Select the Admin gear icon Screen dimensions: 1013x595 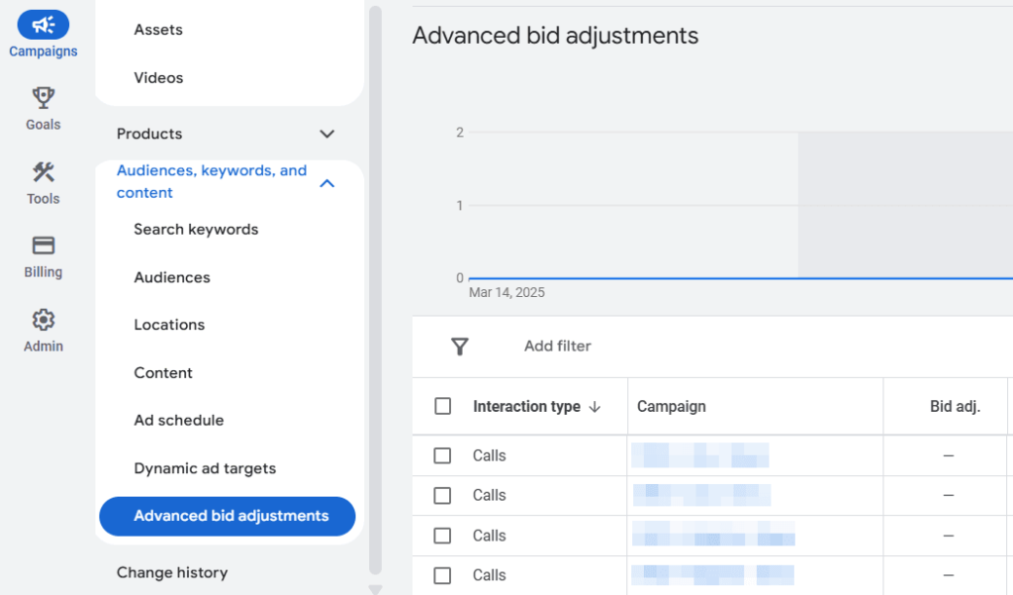tap(43, 319)
